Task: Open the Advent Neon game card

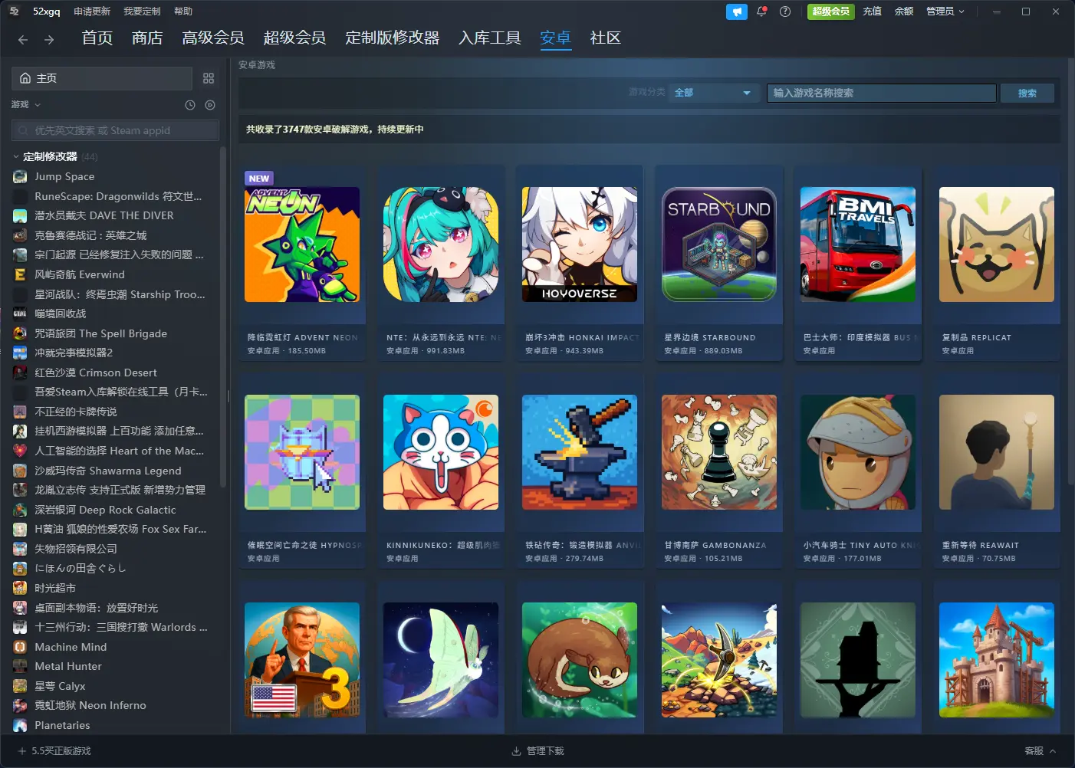Action: click(x=302, y=263)
